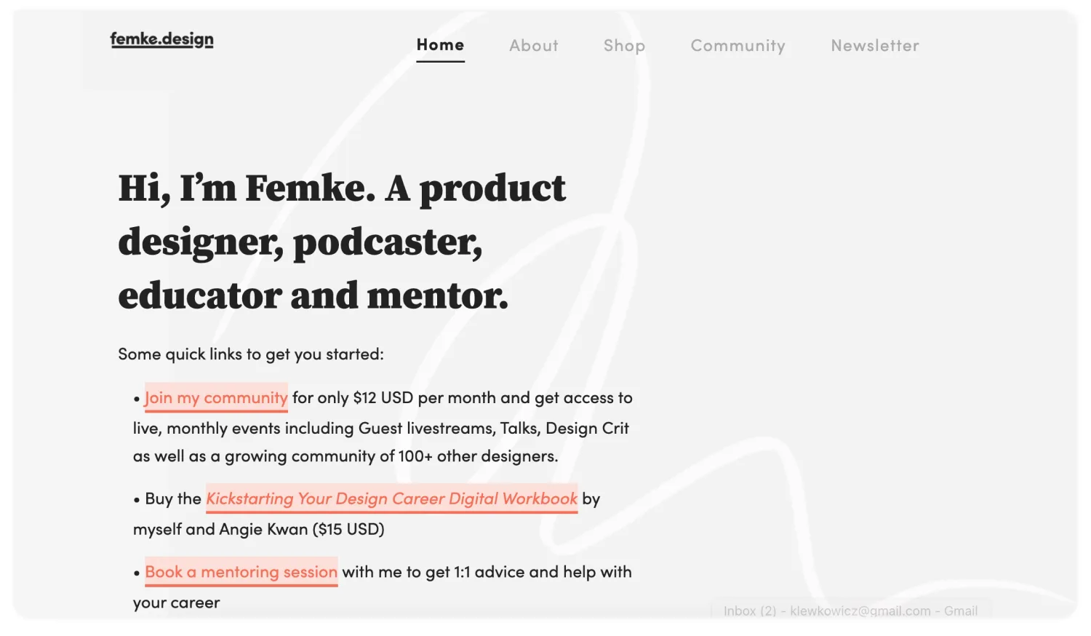Open the Home navigation tab
This screenshot has height=636, width=1091.
440,45
